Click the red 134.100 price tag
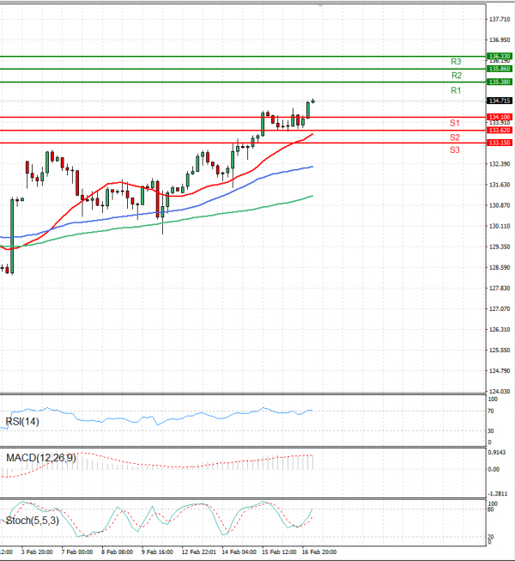 point(500,116)
